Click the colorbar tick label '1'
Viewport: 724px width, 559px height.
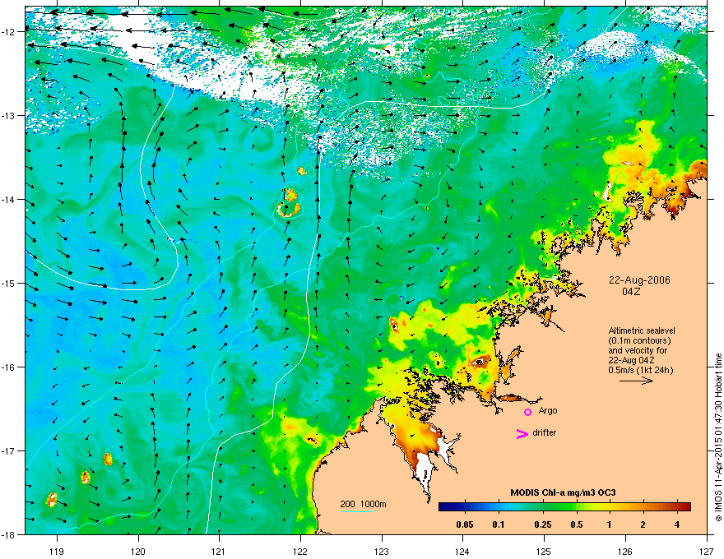609,524
